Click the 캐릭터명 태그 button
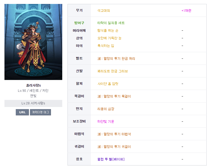 click(40, 112)
